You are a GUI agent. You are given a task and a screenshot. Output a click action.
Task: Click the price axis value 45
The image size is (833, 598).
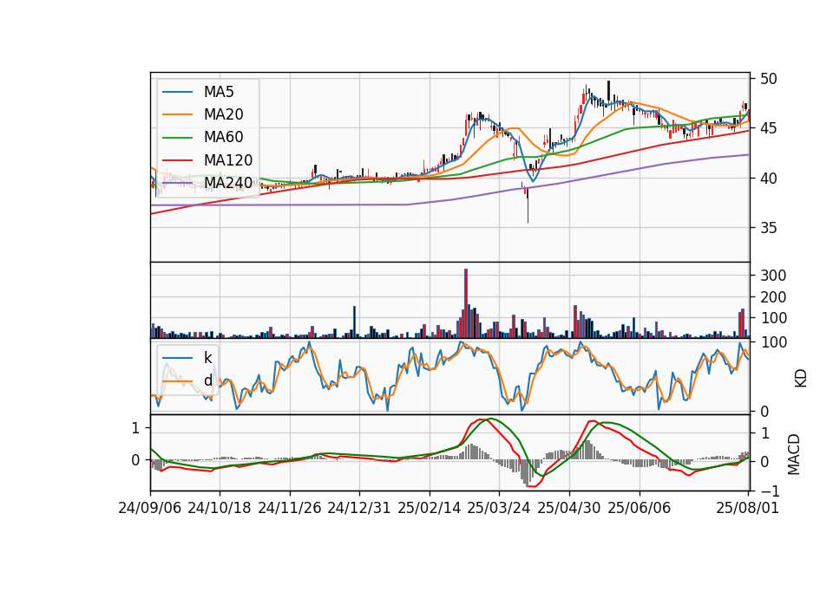[768, 128]
